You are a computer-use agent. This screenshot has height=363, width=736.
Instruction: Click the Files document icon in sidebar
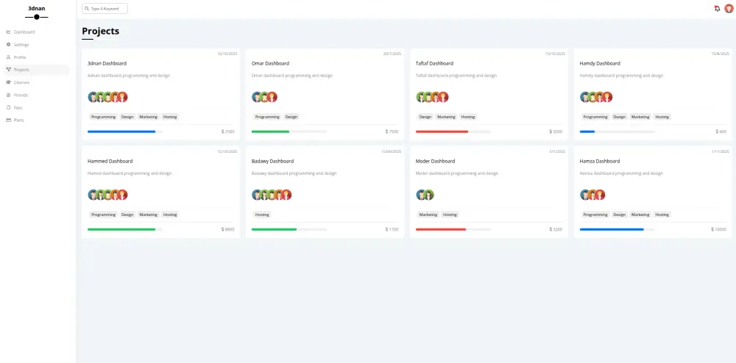click(x=8, y=108)
